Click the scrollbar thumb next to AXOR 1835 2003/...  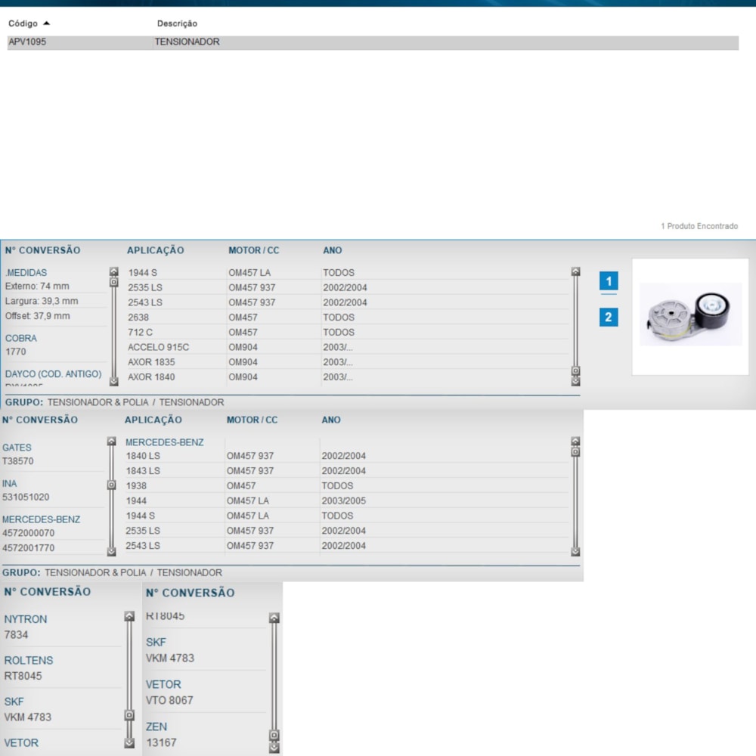[575, 370]
